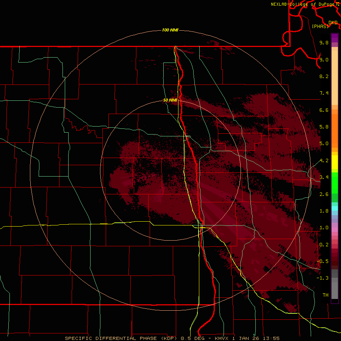Click the 1.8 value on the color scale

[x=324, y=211]
